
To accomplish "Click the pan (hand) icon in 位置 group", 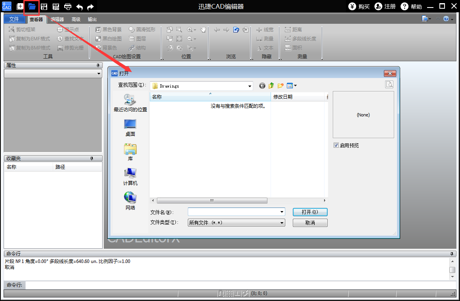I will click(203, 29).
